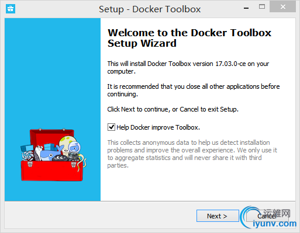This screenshot has width=300, height=233.
Task: Uncheck the Help Docker improve Toolbox checkbox
Action: (x=111, y=127)
